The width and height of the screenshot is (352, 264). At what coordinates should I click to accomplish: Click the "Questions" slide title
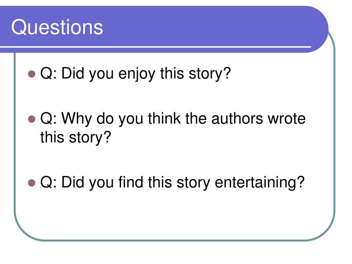pos(57,27)
